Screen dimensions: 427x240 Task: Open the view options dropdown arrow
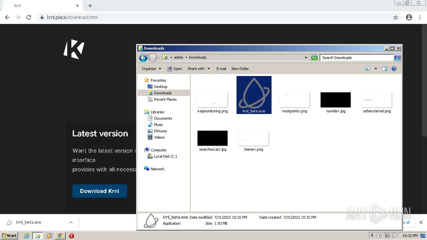[x=376, y=69]
